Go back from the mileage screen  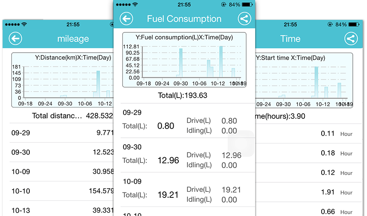click(x=15, y=38)
